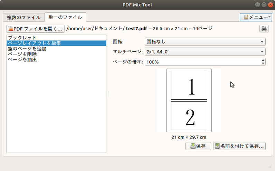Screen dimensions: 275x171
Task: Click the PDF info icon beside the filename
Action: [x=264, y=29]
